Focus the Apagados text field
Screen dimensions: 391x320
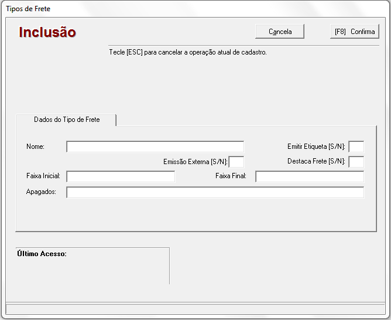click(215, 192)
